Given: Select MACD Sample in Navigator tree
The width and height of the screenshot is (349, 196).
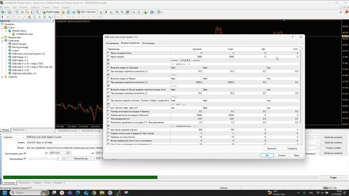Looking at the screenshot, I should [19, 44].
